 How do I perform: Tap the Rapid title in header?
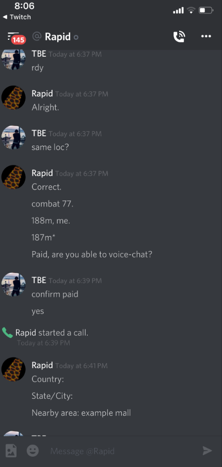58,37
